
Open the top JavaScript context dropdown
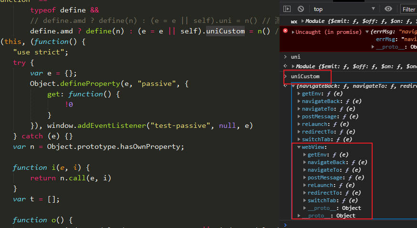(344, 9)
